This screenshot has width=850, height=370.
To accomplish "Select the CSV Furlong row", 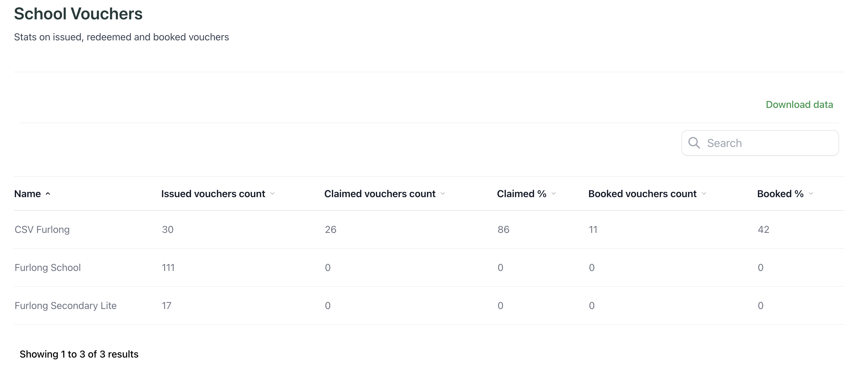I will pos(42,230).
